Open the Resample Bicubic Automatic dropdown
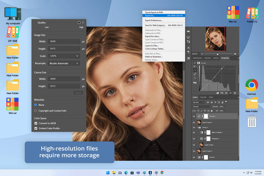Viewport: 264px width, 176px height. (64, 63)
